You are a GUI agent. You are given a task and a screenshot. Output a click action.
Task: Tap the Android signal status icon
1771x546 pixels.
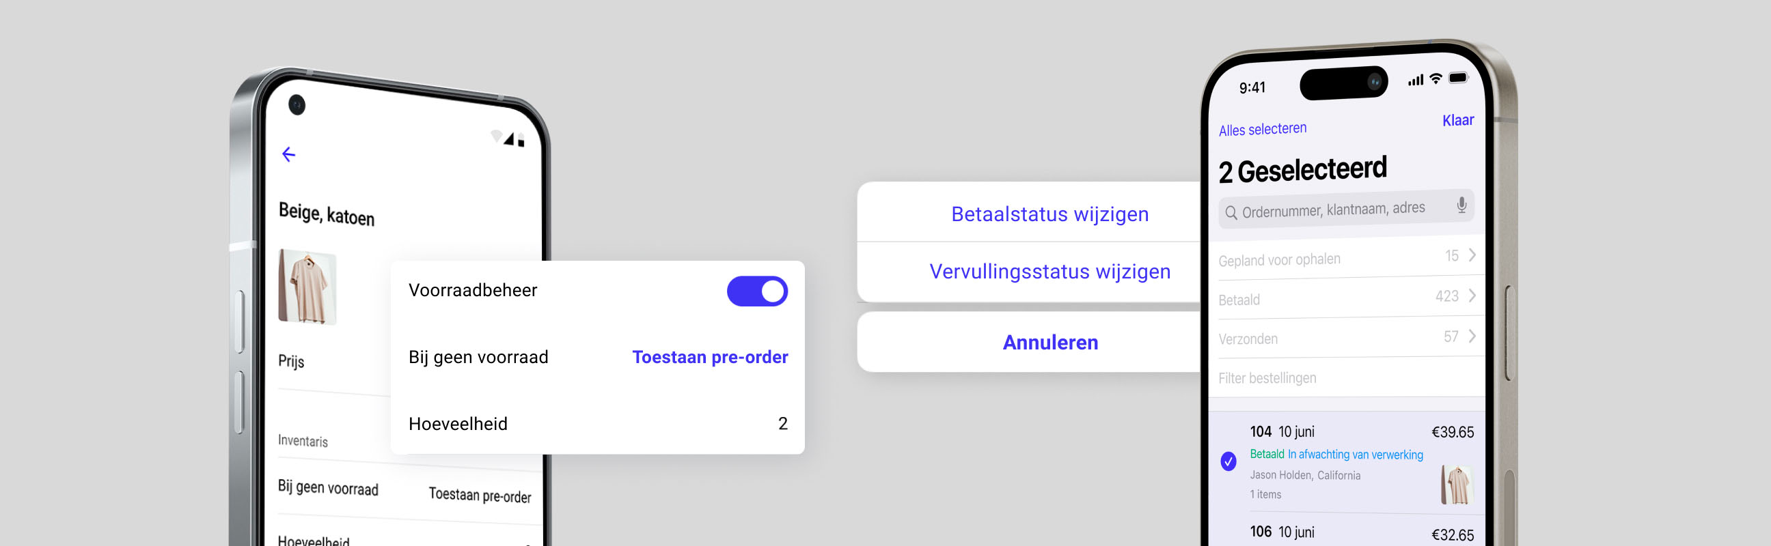pyautogui.click(x=509, y=139)
